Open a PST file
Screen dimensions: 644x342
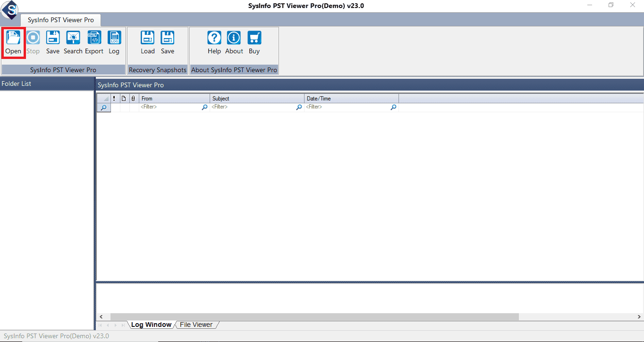[x=13, y=42]
